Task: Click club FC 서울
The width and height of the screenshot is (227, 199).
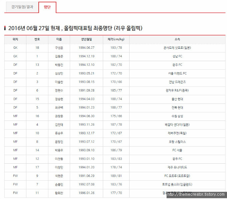Action: (177, 150)
